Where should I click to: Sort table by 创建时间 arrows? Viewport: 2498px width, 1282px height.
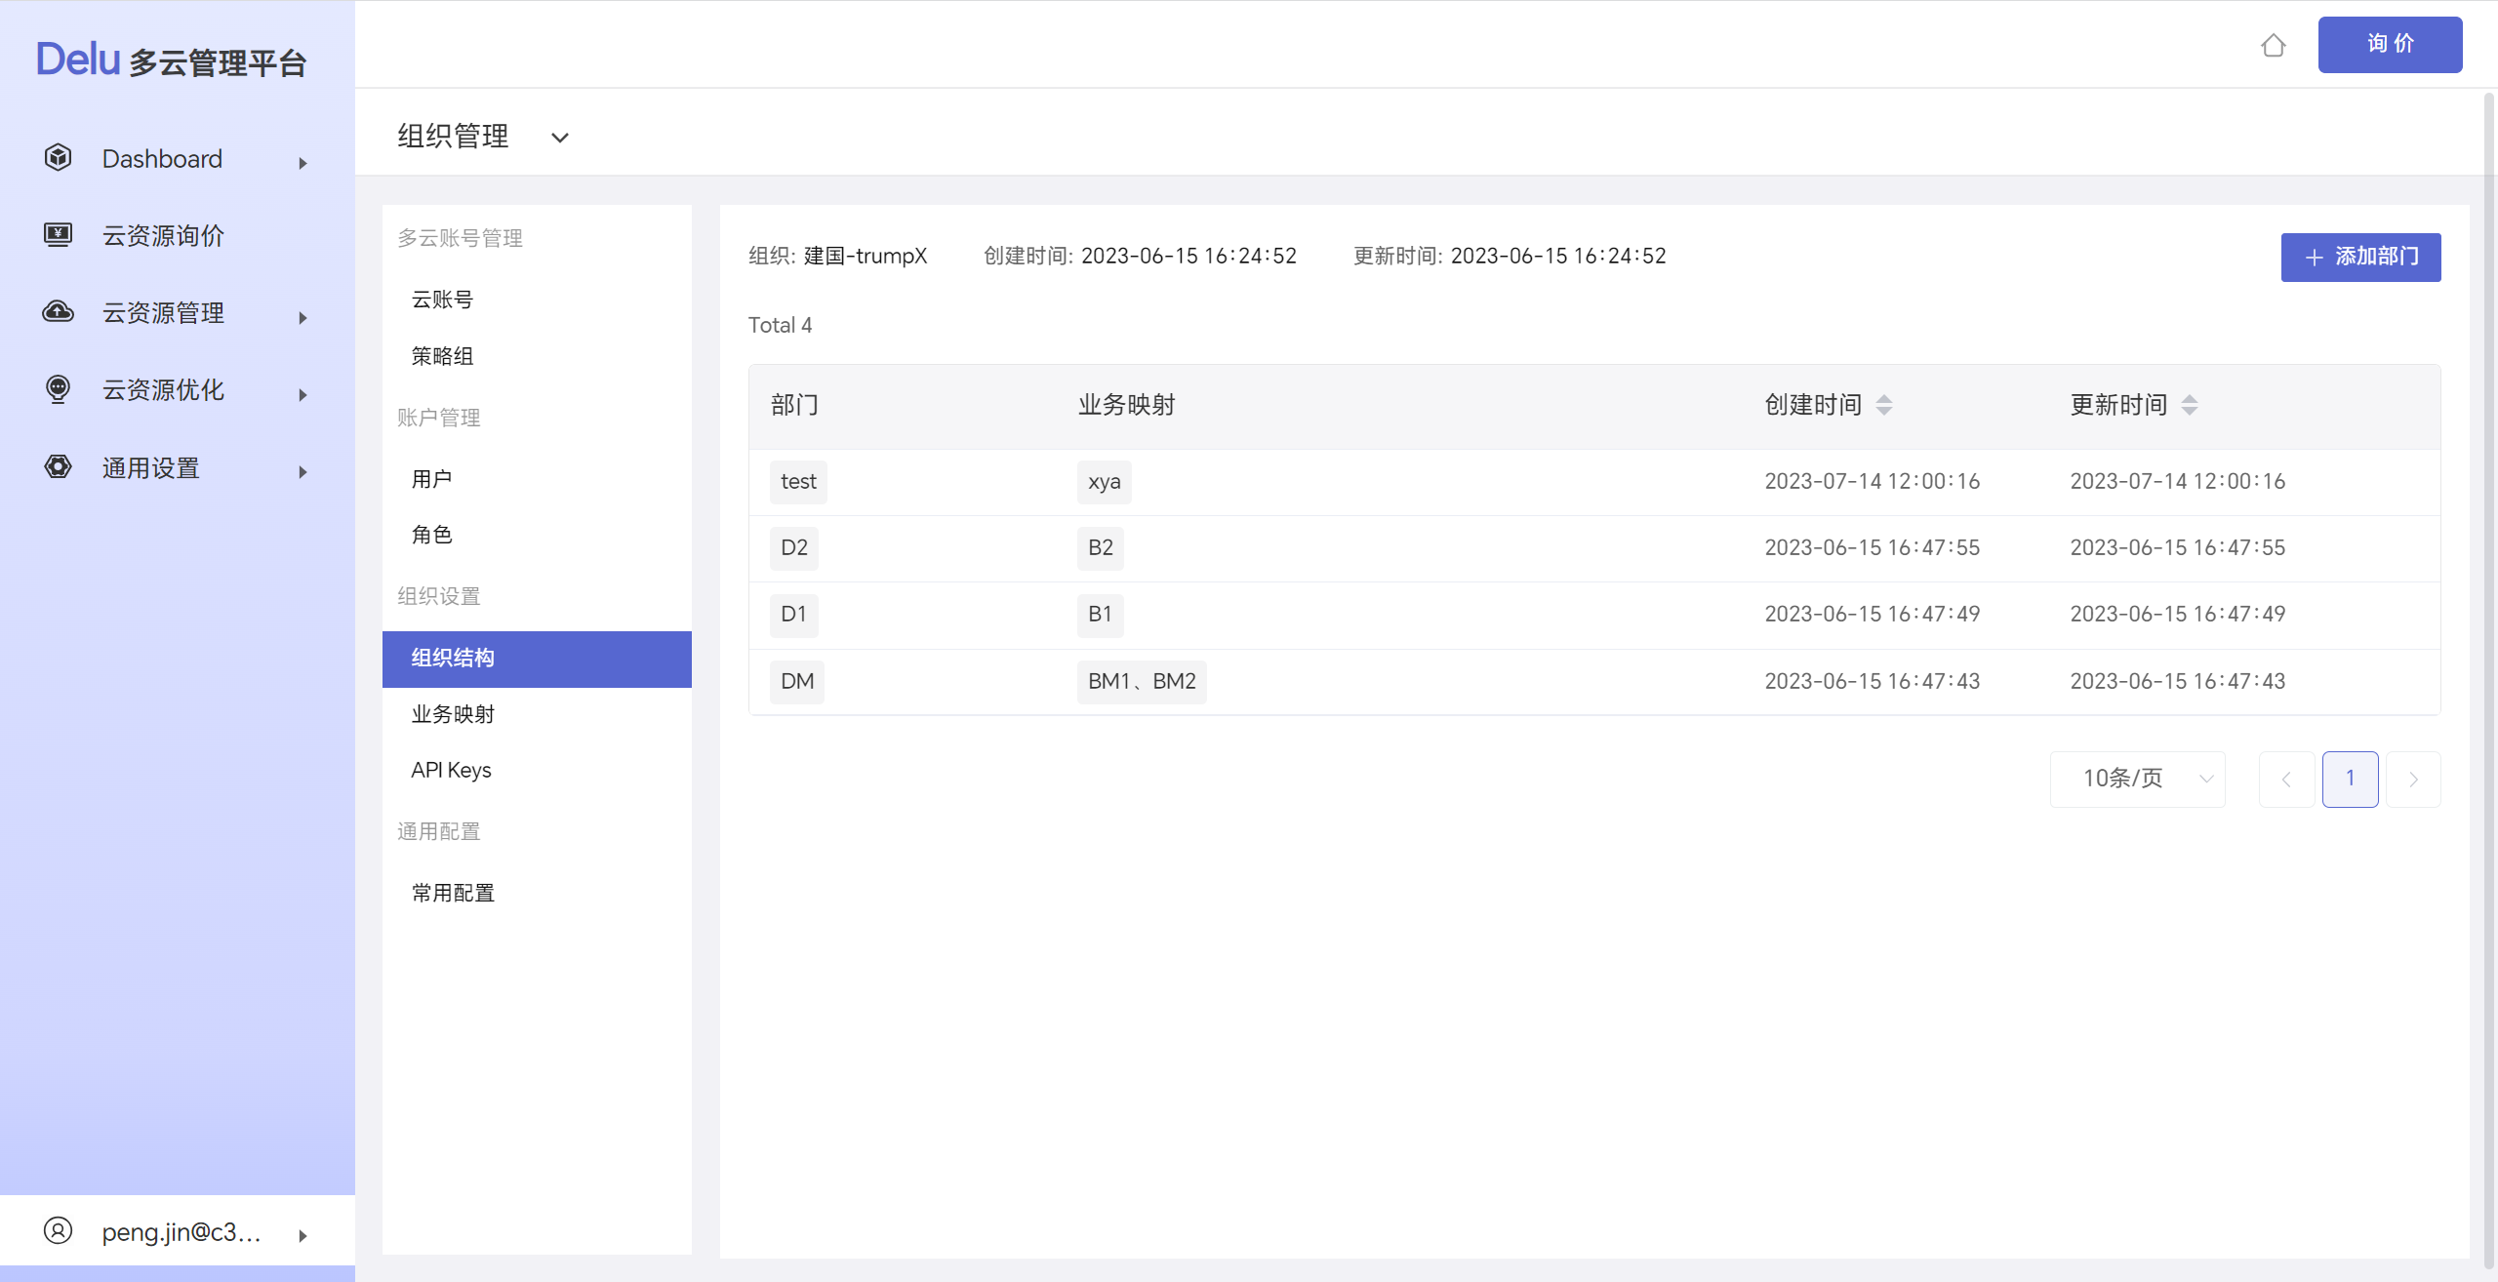pyautogui.click(x=1884, y=405)
